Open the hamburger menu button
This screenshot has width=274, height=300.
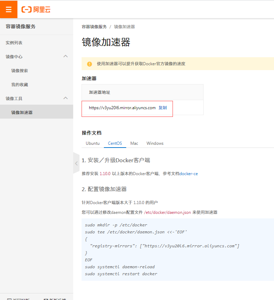9,9
